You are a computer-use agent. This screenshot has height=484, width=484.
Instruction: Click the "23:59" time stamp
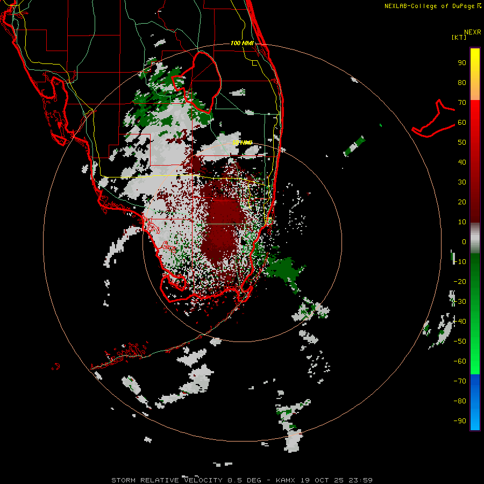(360, 480)
